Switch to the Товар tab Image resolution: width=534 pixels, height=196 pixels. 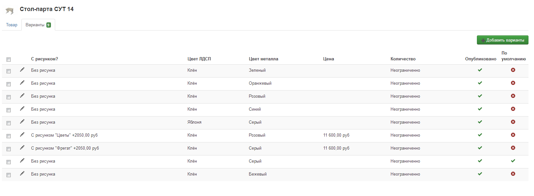click(x=12, y=25)
